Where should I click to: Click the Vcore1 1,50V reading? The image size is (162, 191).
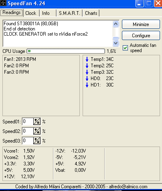[19, 151]
